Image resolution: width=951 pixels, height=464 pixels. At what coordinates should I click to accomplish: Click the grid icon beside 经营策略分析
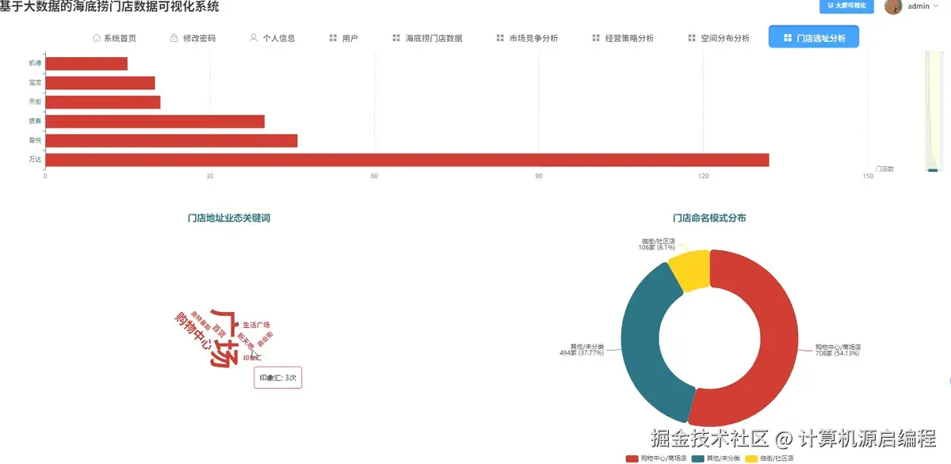tap(596, 38)
